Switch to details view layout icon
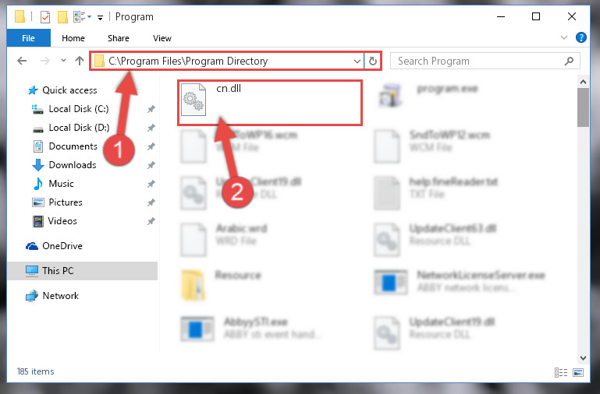This screenshot has height=394, width=600. [x=560, y=372]
